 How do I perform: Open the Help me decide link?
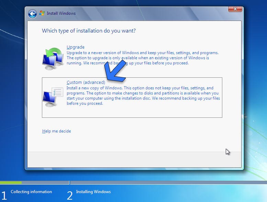click(x=56, y=131)
